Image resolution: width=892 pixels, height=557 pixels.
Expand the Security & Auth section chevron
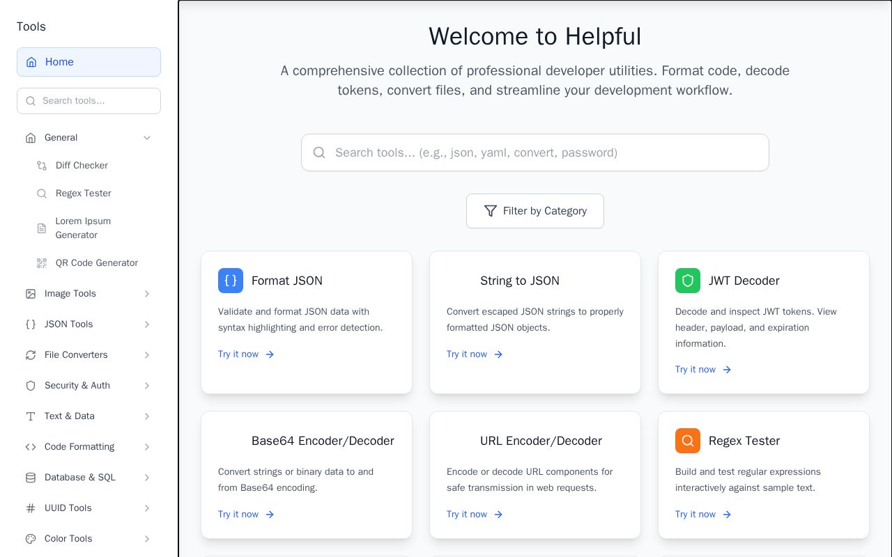(147, 386)
